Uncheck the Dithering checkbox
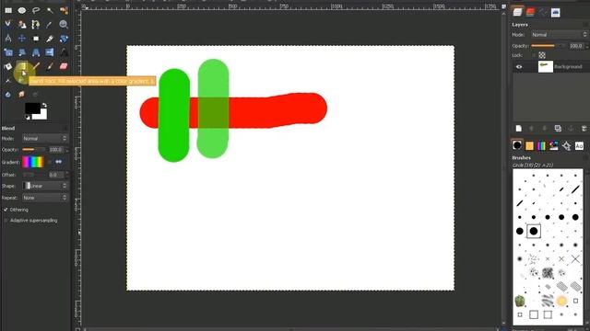The height and width of the screenshot is (331, 590). coord(6,210)
